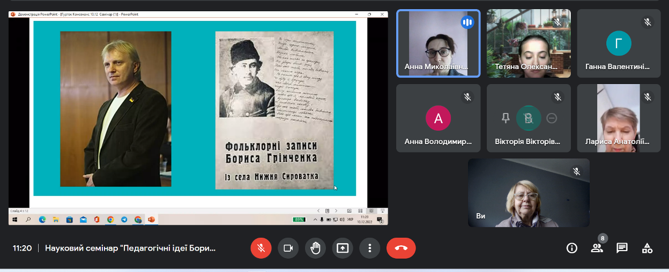Select Тетяна Олександрівна's video tile
The height and width of the screenshot is (272, 669).
click(x=528, y=44)
